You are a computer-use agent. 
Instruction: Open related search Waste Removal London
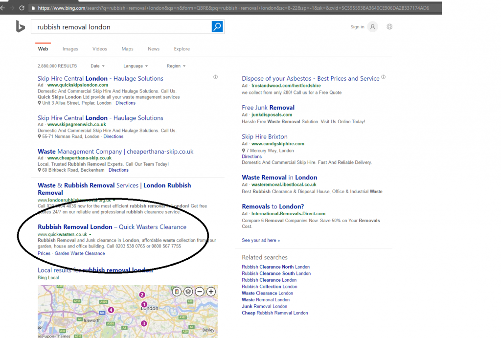(x=266, y=300)
